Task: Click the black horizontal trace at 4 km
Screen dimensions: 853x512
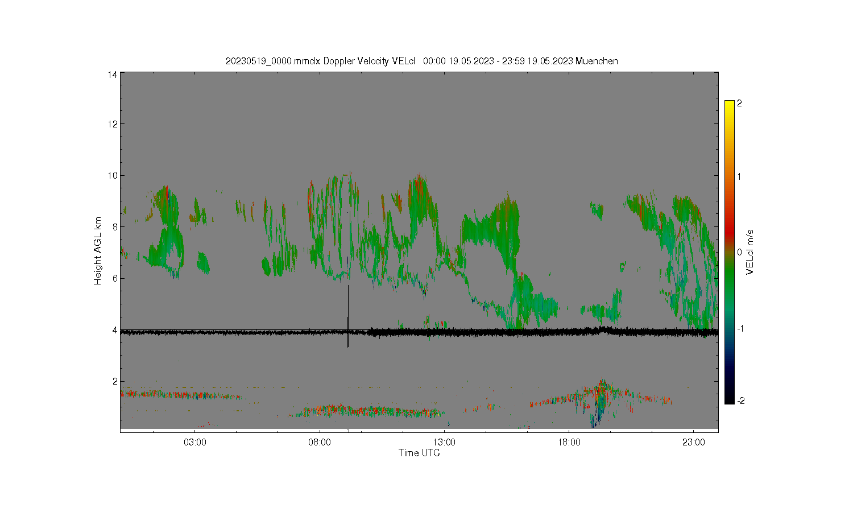Action: tap(419, 332)
